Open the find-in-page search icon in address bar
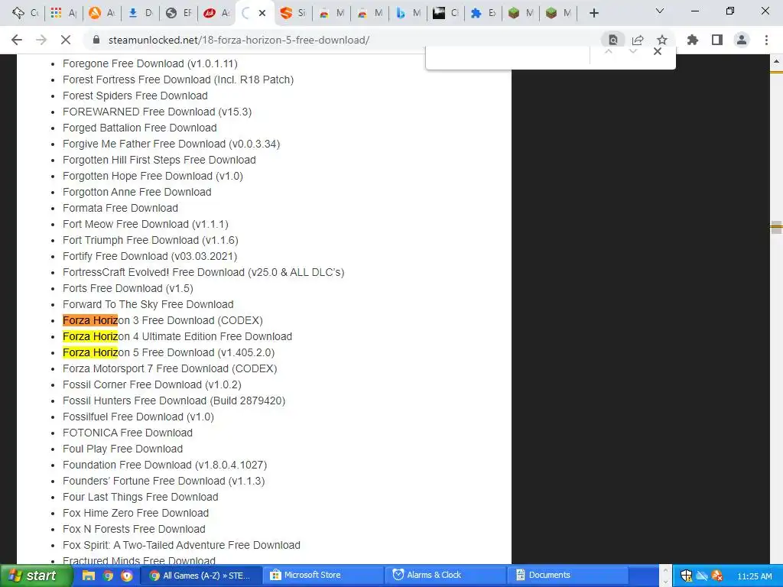Image resolution: width=783 pixels, height=587 pixels. [612, 40]
